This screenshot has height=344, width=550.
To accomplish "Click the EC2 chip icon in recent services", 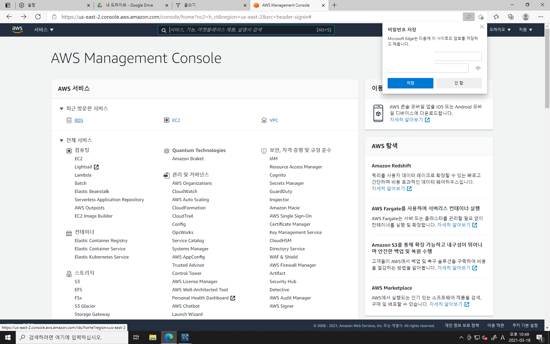I will point(167,120).
